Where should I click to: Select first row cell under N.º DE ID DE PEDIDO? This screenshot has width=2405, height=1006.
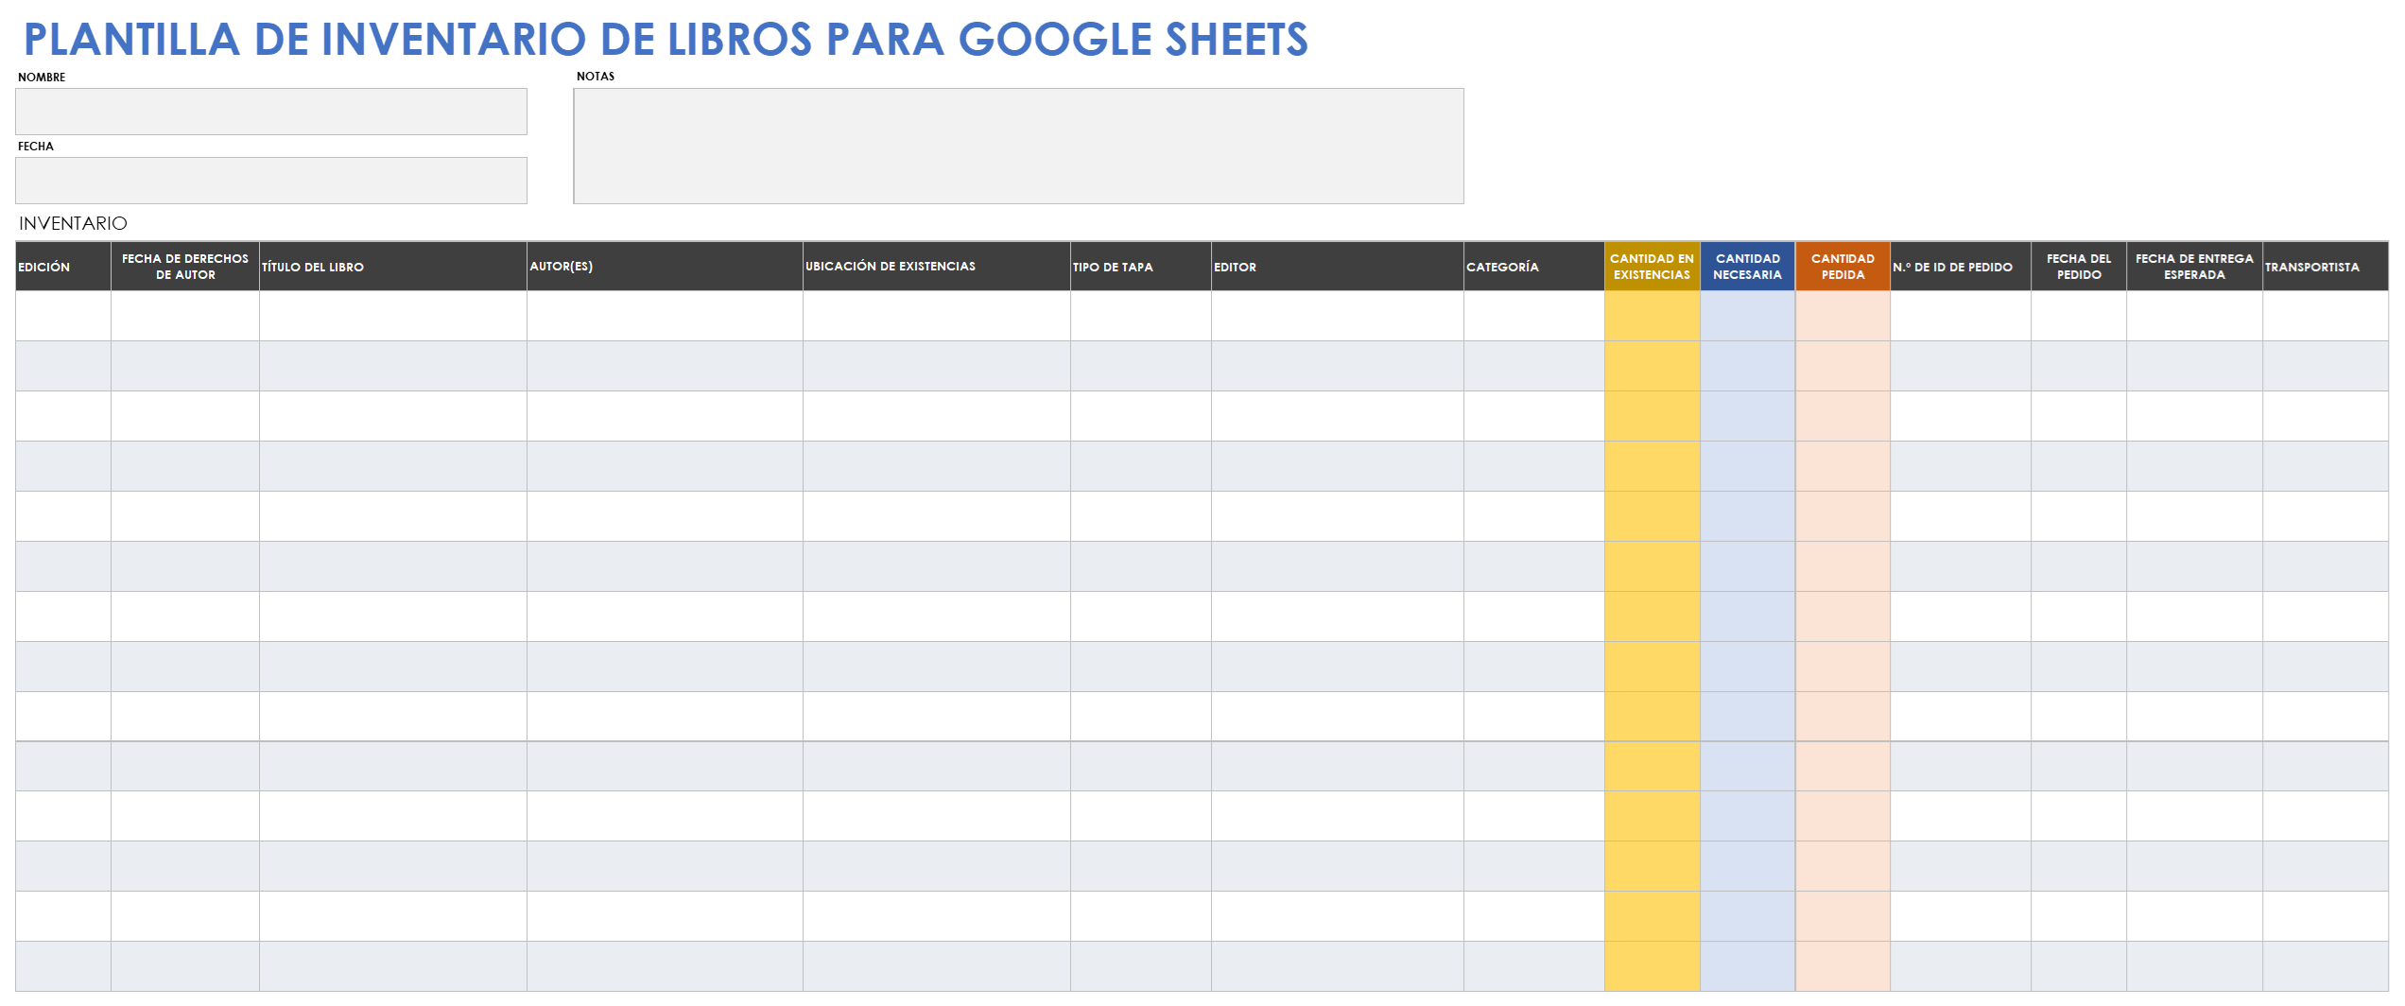click(1961, 316)
